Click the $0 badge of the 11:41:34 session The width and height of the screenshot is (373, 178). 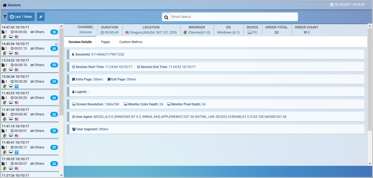click(54, 115)
